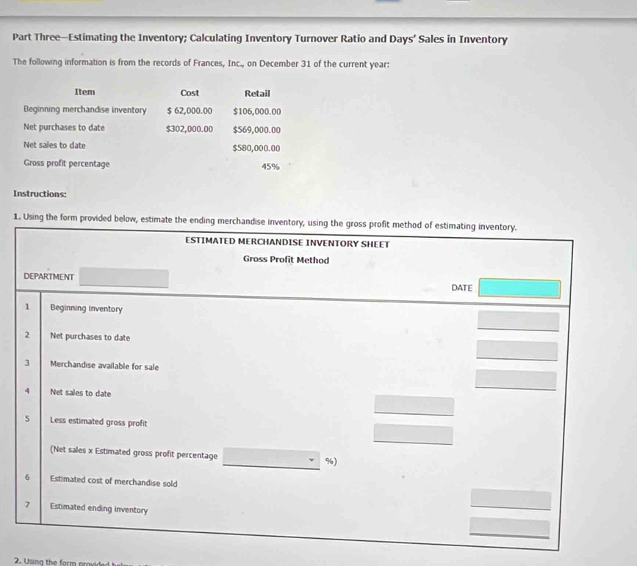Click the Estimated cost of merchandise sold field
The image size is (637, 566).
coord(511,499)
